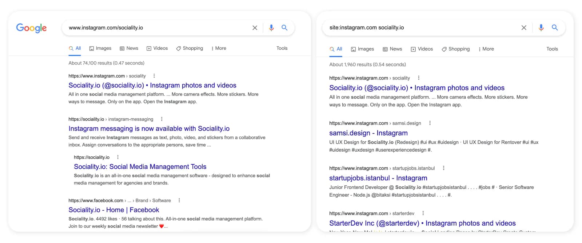Click the instagram.com › startupjobs.istanbul URL

pos(382,168)
